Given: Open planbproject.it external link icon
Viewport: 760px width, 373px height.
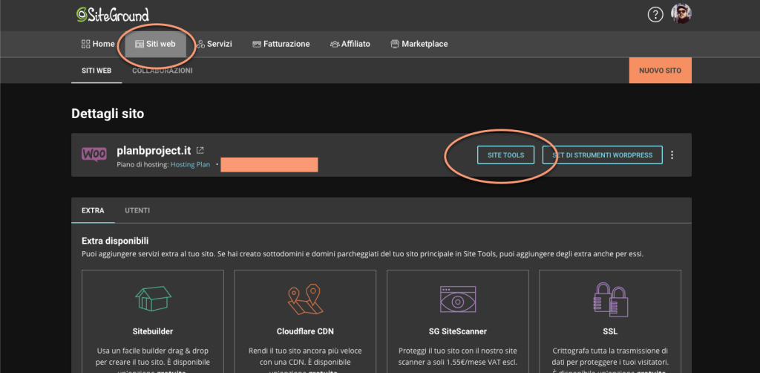Looking at the screenshot, I should click(200, 150).
